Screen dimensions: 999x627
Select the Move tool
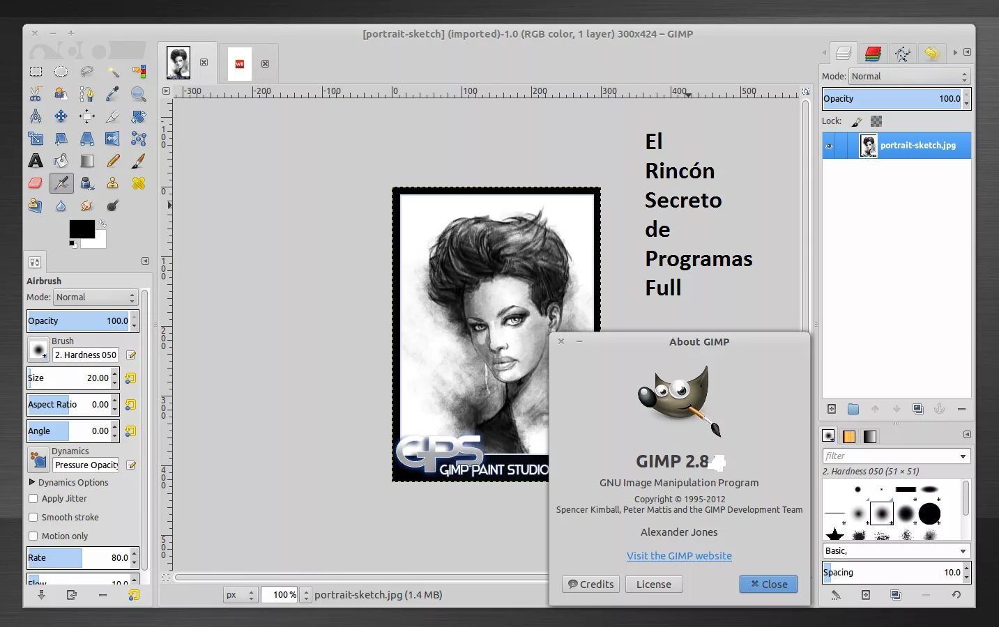tap(61, 116)
